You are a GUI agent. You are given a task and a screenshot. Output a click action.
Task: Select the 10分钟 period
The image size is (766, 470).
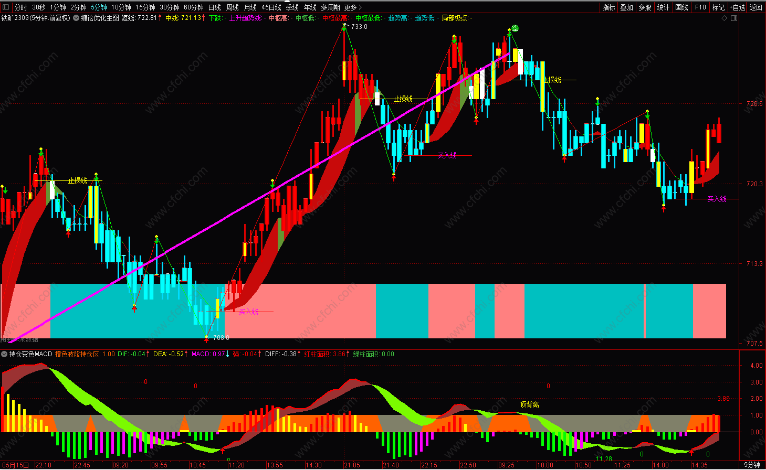coord(121,7)
